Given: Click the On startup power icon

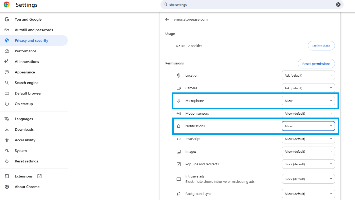Looking at the screenshot, I should [x=7, y=104].
